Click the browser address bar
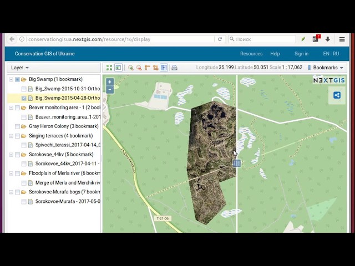Screen dimensions: 355x266 [x=120, y=39]
